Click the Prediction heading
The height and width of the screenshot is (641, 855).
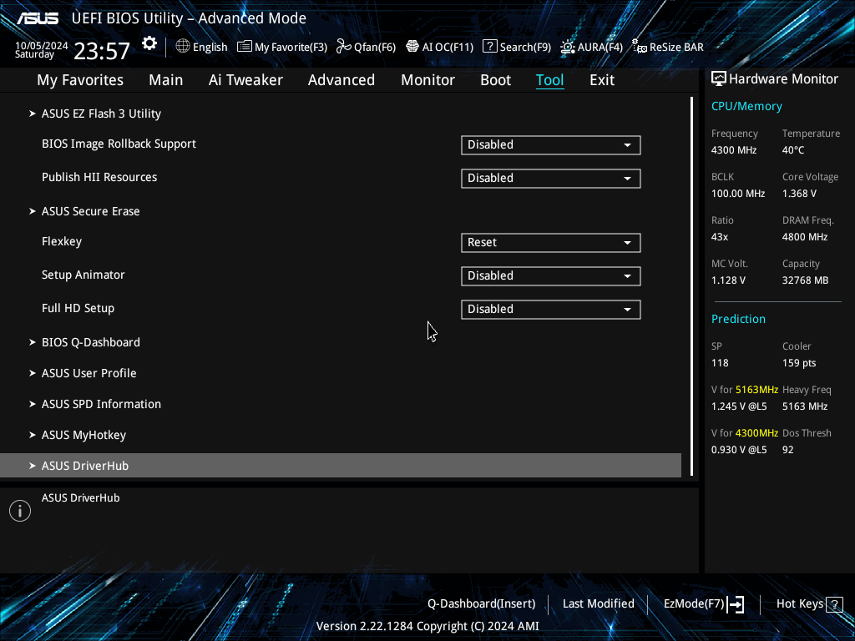coord(738,319)
